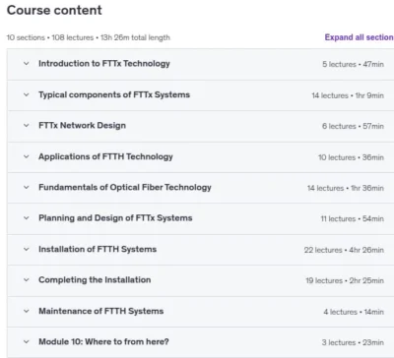
Task: Click the 22 lectures 4hr 26min label
Action: pos(344,250)
